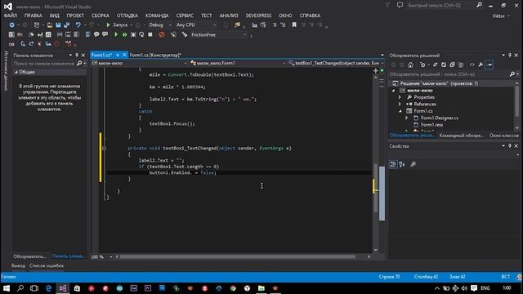This screenshot has height=294, width=523.
Task: Expand the Form1.Designer.cs node
Action: point(407,118)
